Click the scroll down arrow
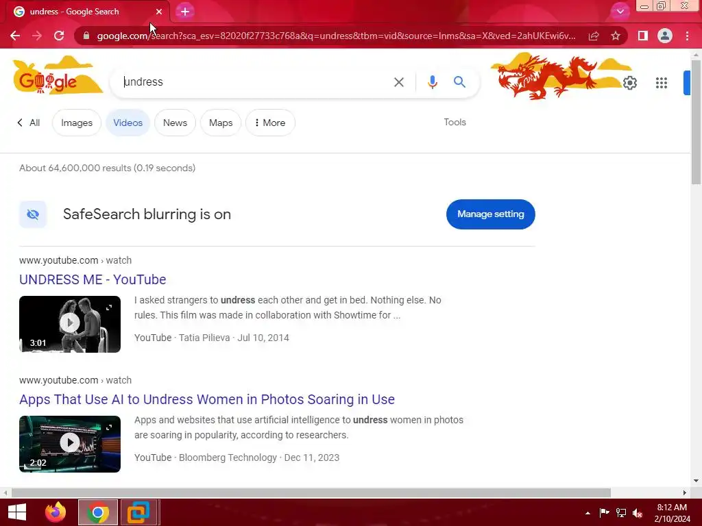Screen dimensions: 702x526 (696, 481)
